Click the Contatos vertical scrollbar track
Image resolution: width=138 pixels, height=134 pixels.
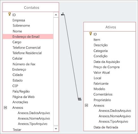(56, 72)
